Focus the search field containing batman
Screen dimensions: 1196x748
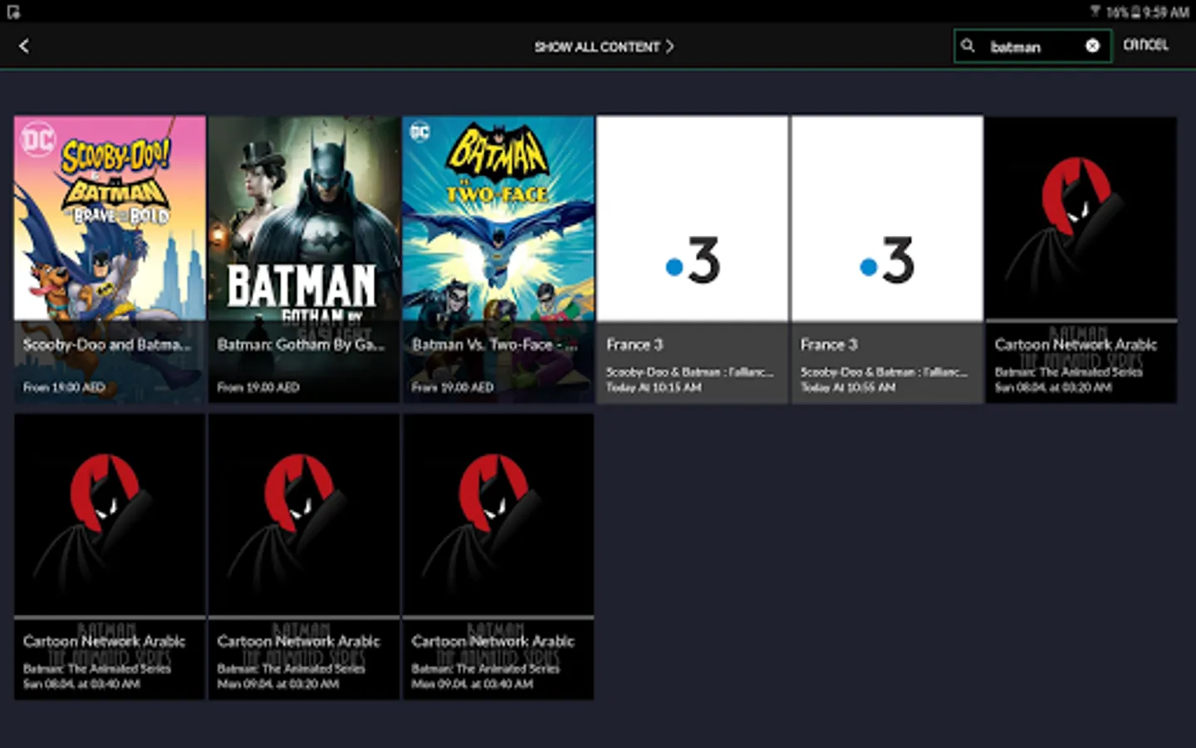[x=1032, y=47]
